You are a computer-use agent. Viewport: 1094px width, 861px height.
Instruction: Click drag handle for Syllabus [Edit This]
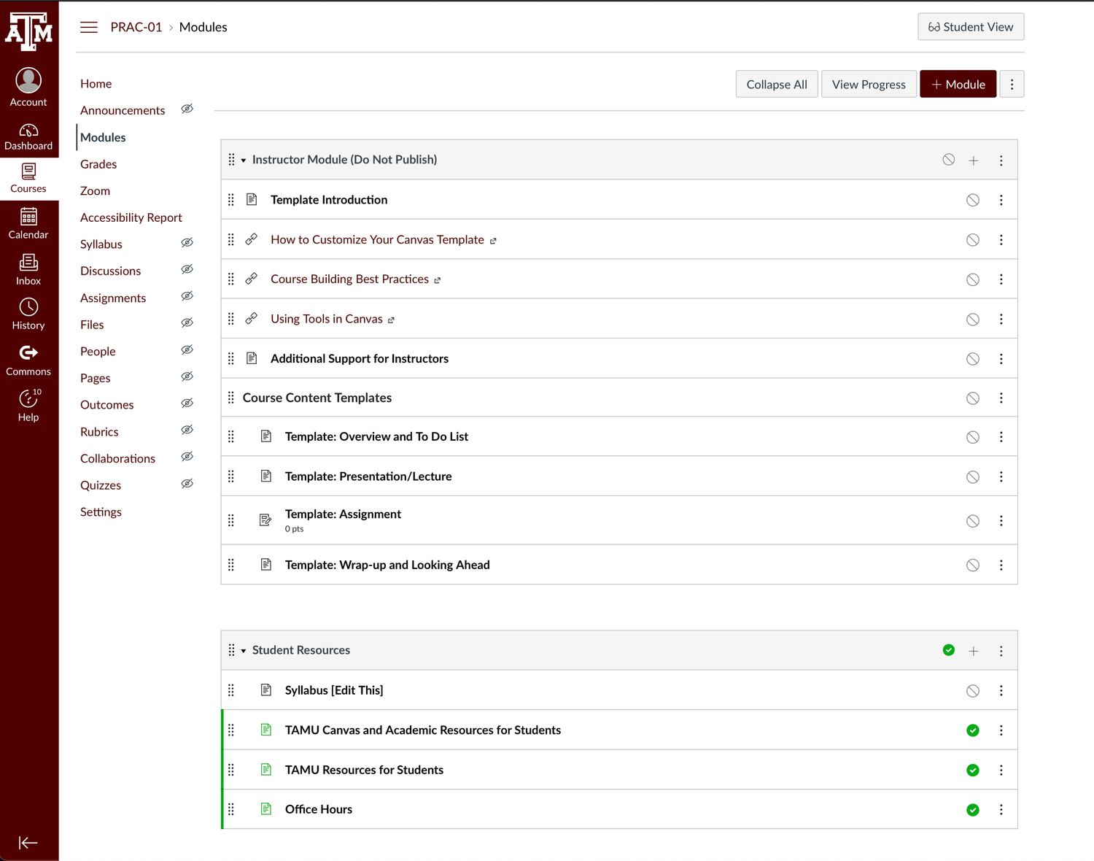(231, 690)
